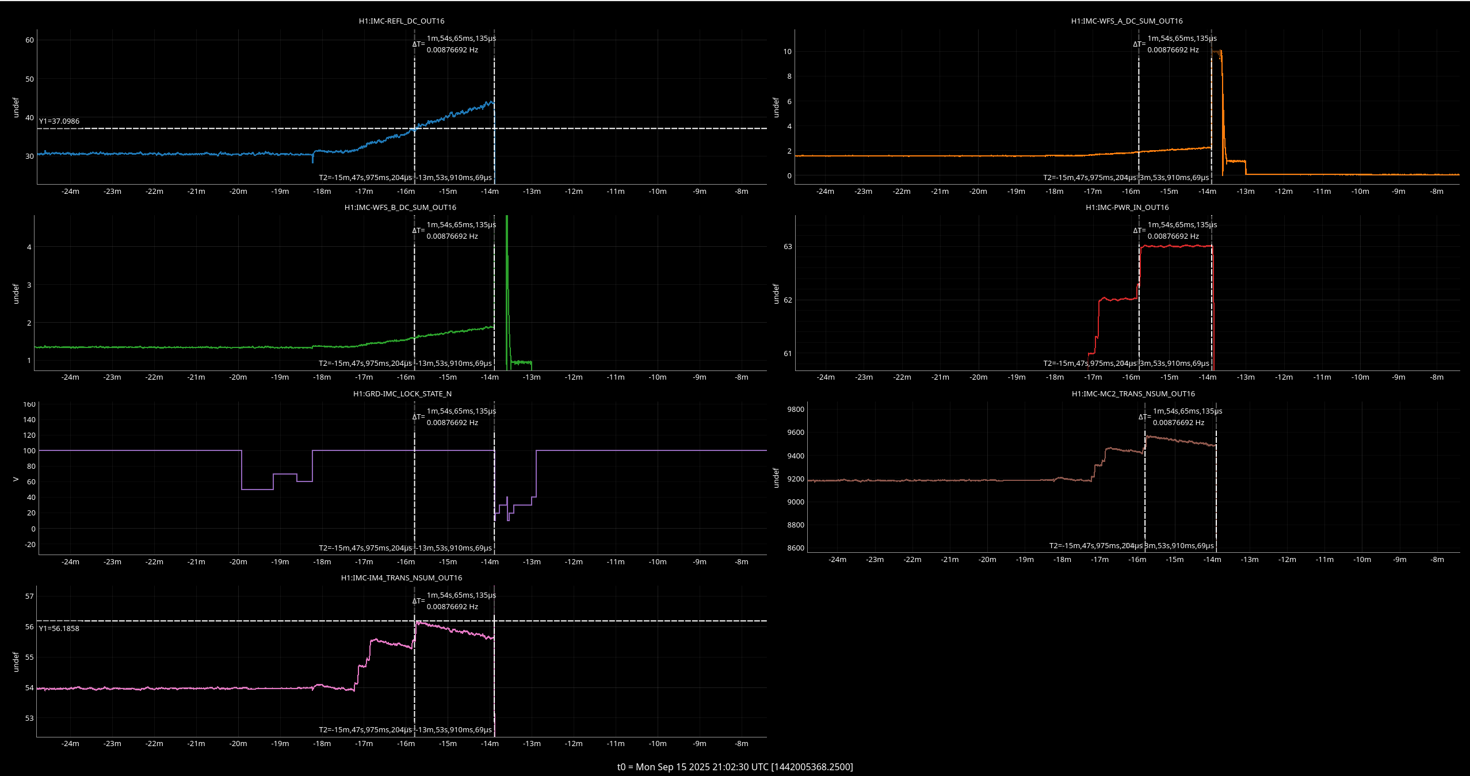The width and height of the screenshot is (1470, 776).
Task: Click the undef y-axis label of PWR_IN plot
Action: 776,293
